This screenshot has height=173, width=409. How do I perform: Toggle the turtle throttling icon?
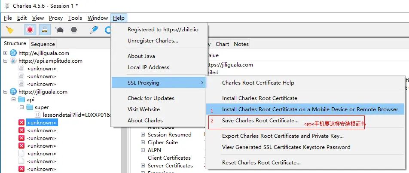pos(59,30)
